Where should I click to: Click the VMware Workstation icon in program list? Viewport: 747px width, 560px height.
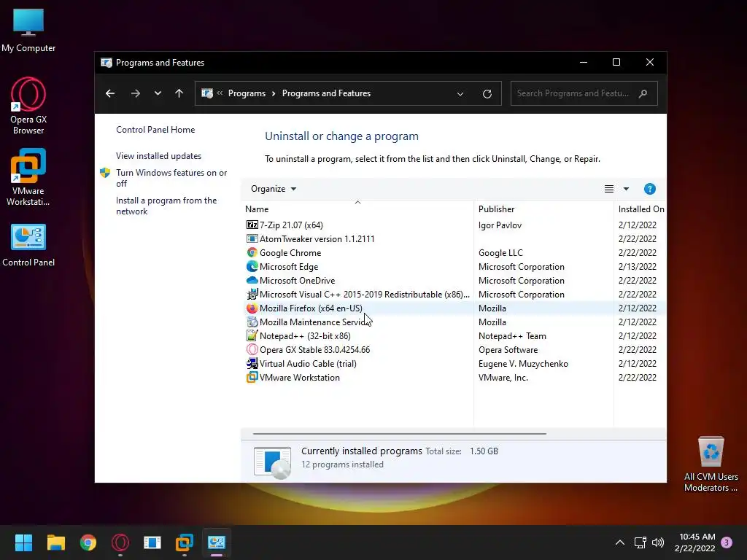point(252,377)
